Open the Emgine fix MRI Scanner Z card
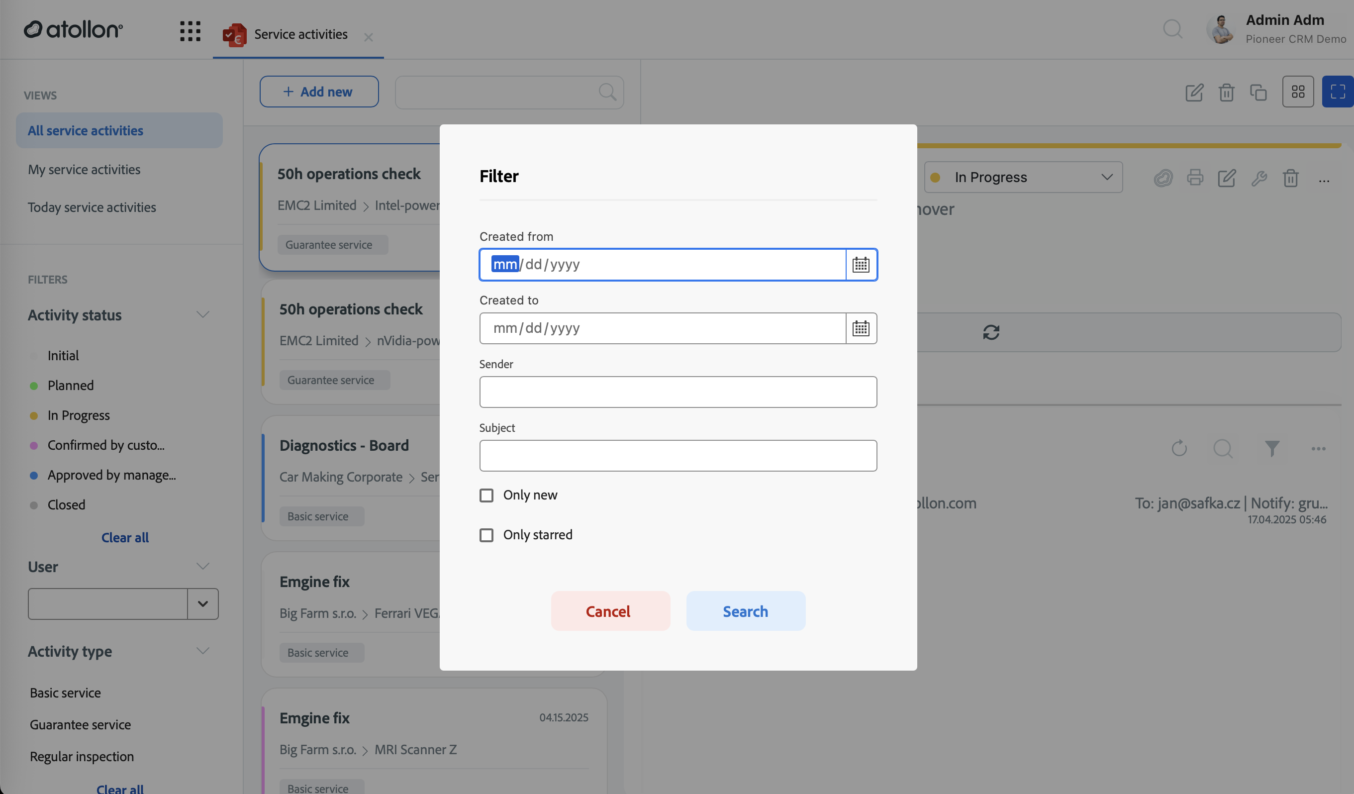1354x794 pixels. [x=434, y=741]
